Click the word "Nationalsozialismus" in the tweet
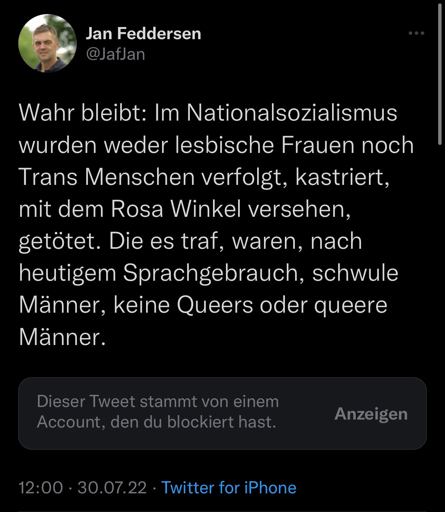 click(292, 113)
